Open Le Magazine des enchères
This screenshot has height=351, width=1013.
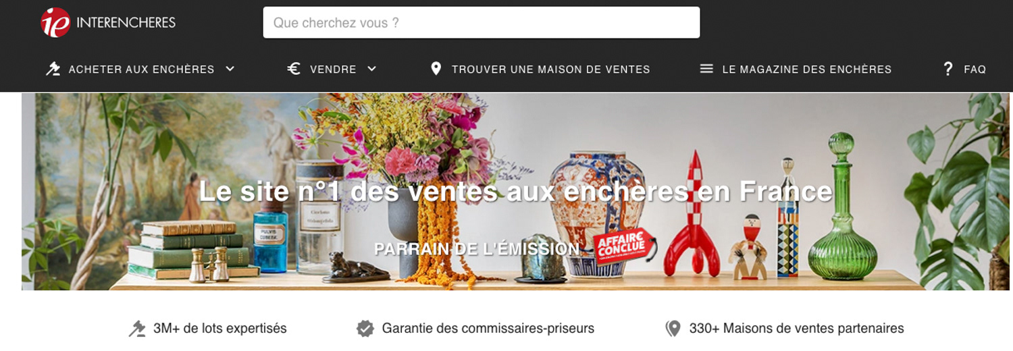(x=796, y=69)
